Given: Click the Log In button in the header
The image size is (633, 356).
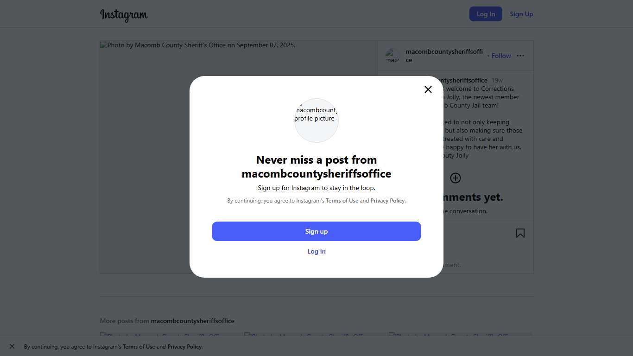Looking at the screenshot, I should tap(486, 14).
